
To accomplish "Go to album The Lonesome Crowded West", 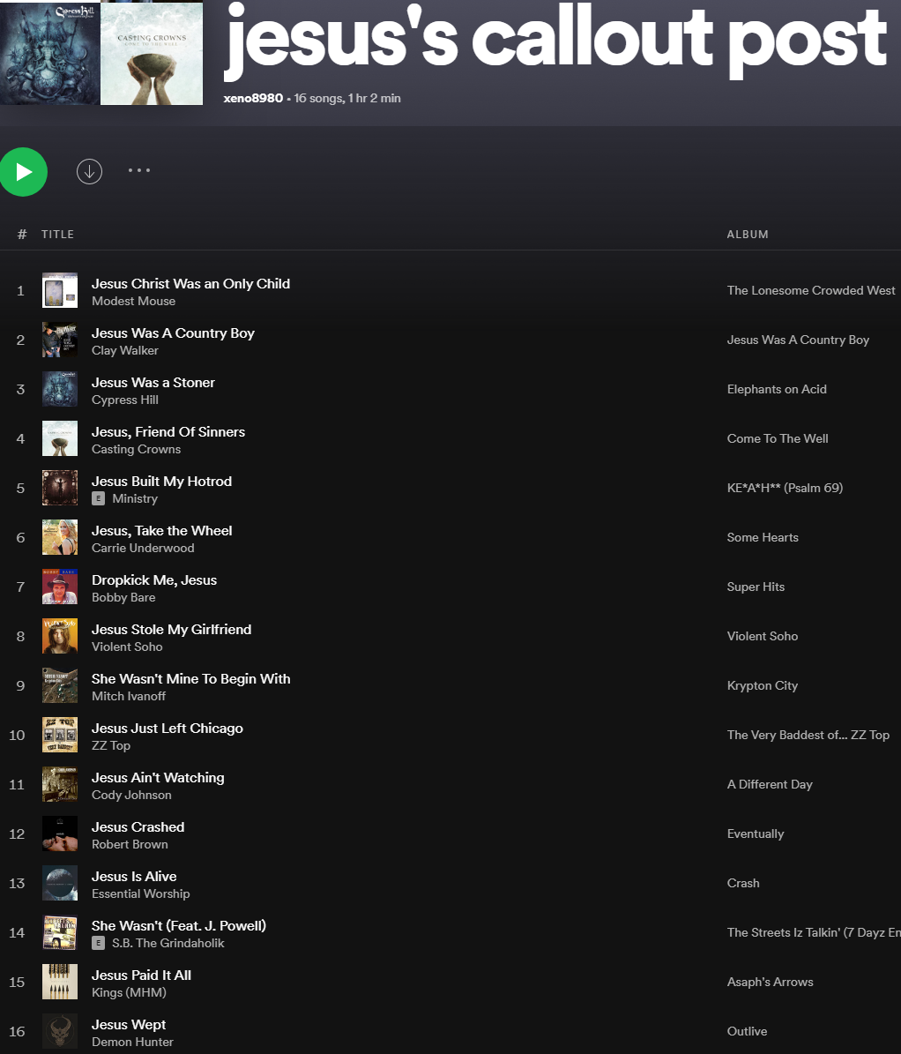I will tap(810, 290).
